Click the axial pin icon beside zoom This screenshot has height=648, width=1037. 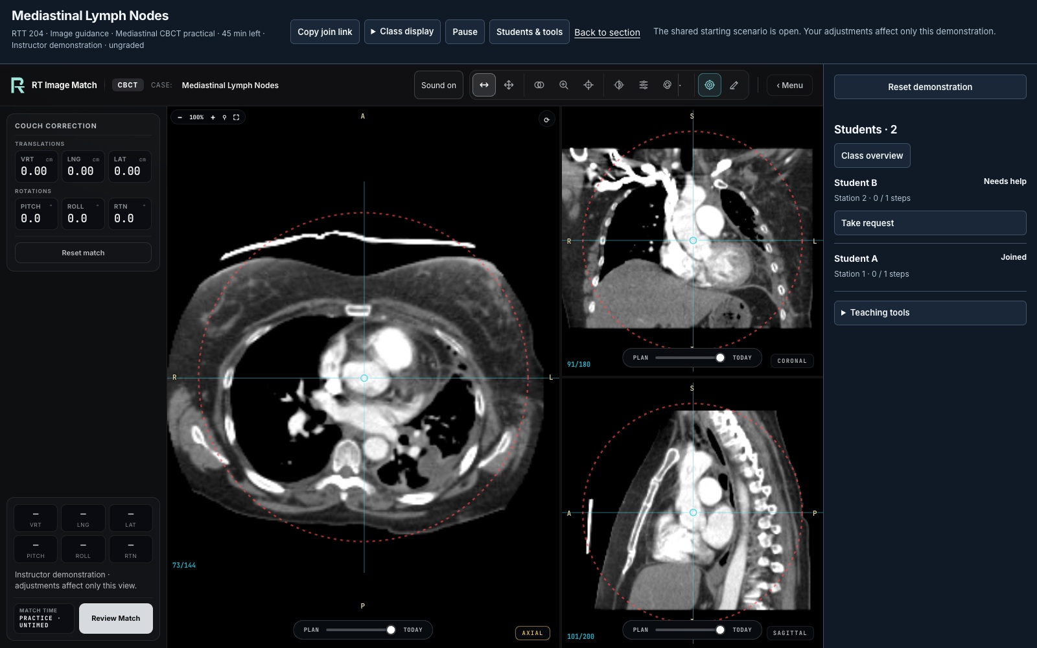pyautogui.click(x=224, y=117)
